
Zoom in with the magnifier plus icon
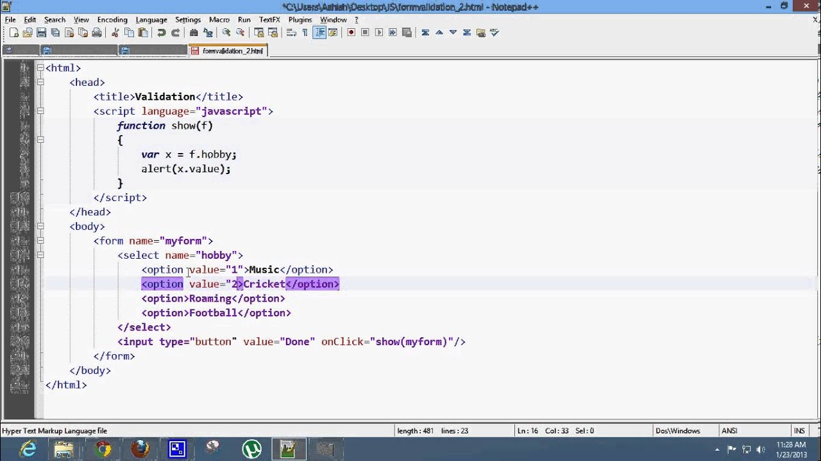coord(226,33)
